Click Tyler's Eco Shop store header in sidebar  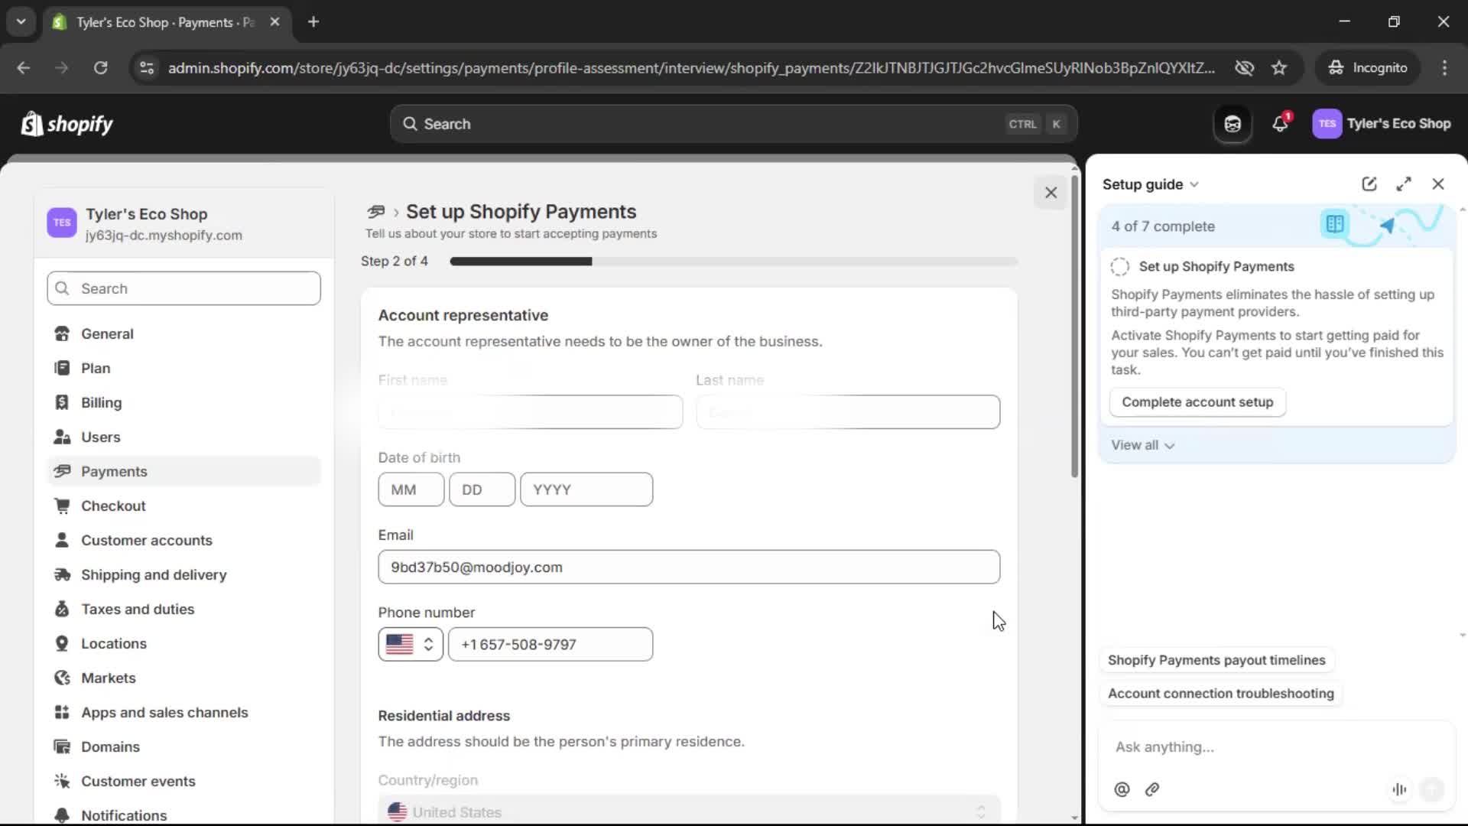(x=183, y=223)
